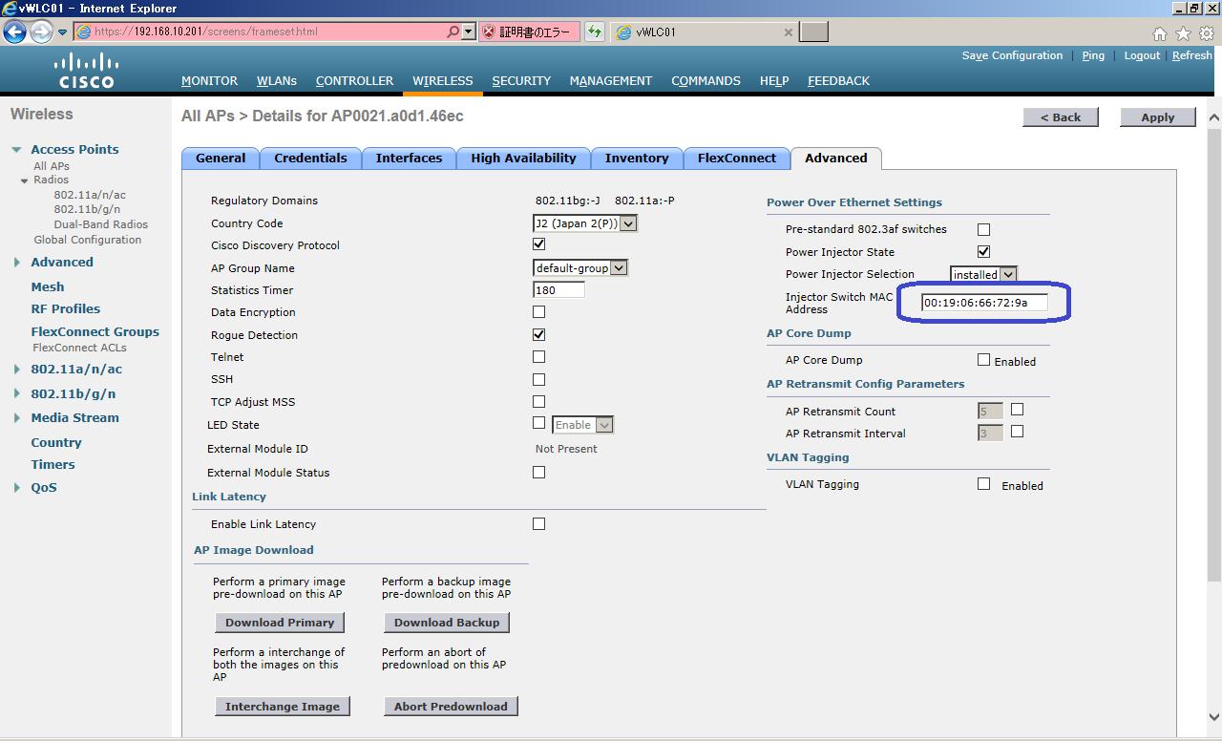This screenshot has width=1222, height=741.
Task: Click the Logout link
Action: click(x=1142, y=55)
